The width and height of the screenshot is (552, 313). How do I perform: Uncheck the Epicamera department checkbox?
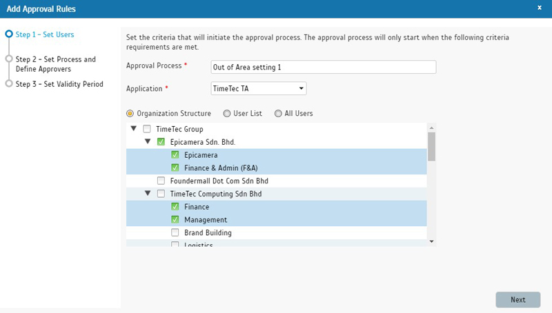click(175, 154)
